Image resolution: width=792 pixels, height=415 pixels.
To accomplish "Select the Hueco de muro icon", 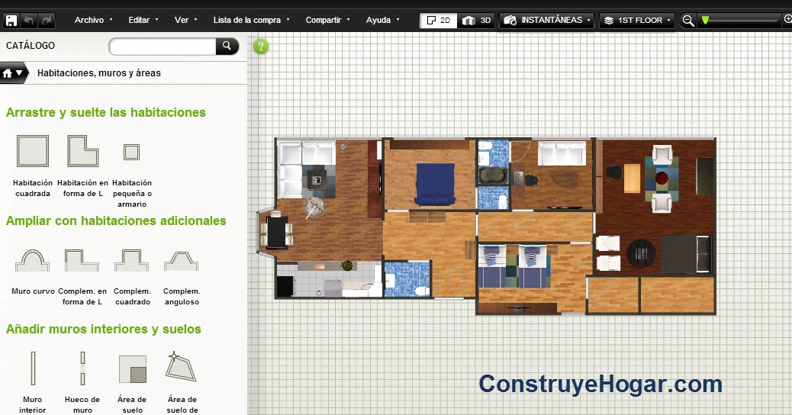I will pos(82,368).
